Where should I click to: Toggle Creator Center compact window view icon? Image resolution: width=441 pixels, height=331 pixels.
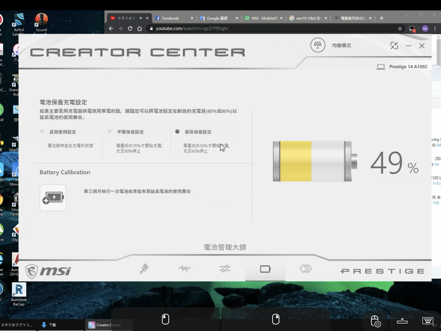pyautogui.click(x=394, y=45)
